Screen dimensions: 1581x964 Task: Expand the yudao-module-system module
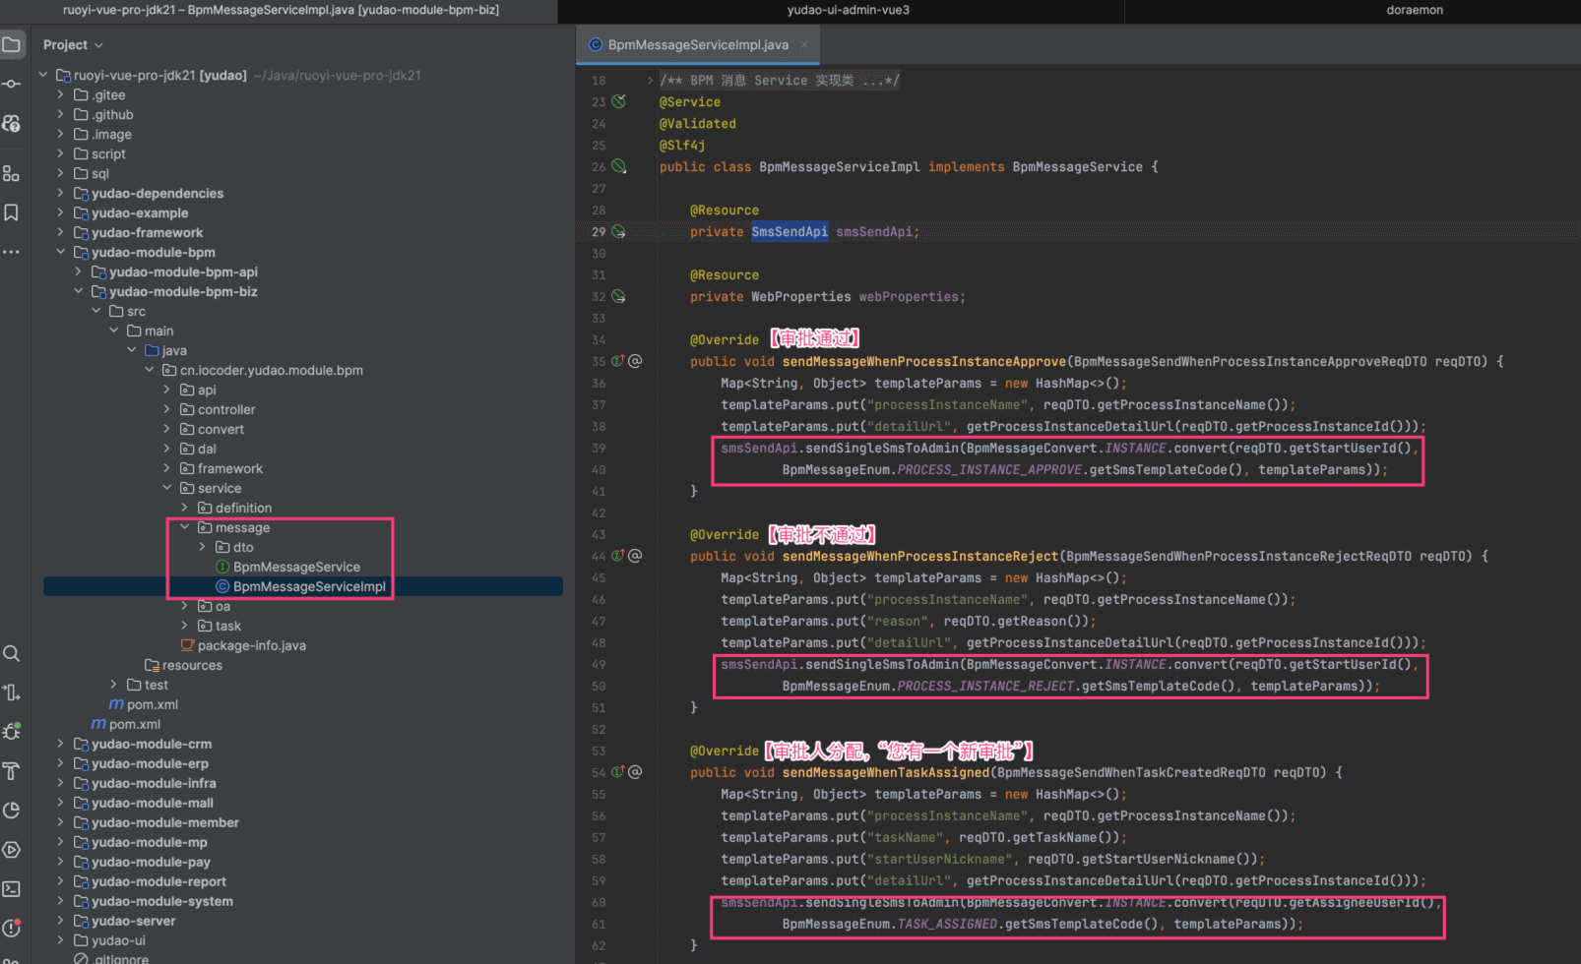click(60, 901)
